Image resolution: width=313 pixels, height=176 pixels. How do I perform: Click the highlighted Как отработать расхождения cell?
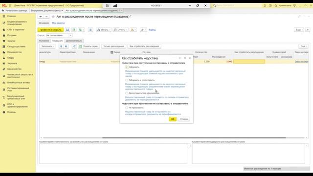[249, 62]
